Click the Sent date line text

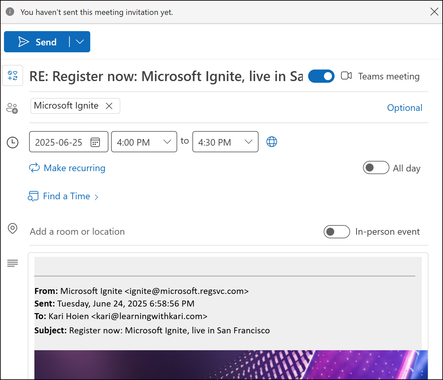pos(114,304)
